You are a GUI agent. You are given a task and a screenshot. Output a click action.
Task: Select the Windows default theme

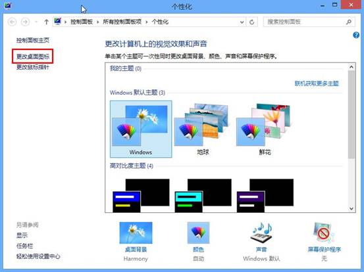(141, 129)
